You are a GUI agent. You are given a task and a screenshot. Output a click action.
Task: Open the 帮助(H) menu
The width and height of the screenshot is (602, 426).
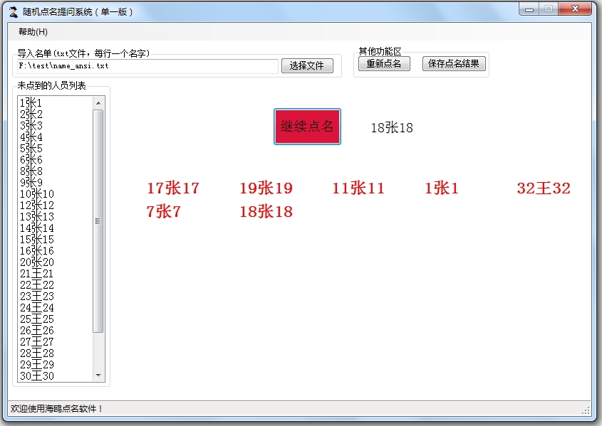(x=33, y=32)
